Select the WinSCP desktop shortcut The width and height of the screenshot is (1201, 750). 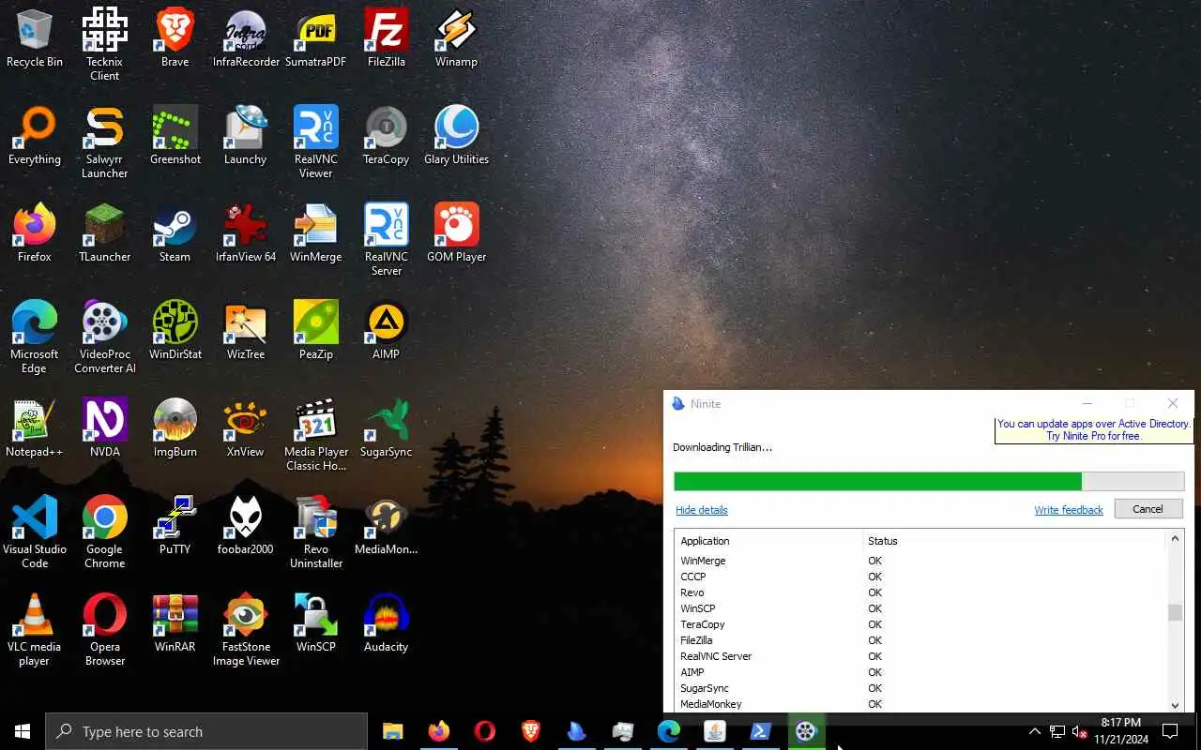point(316,624)
